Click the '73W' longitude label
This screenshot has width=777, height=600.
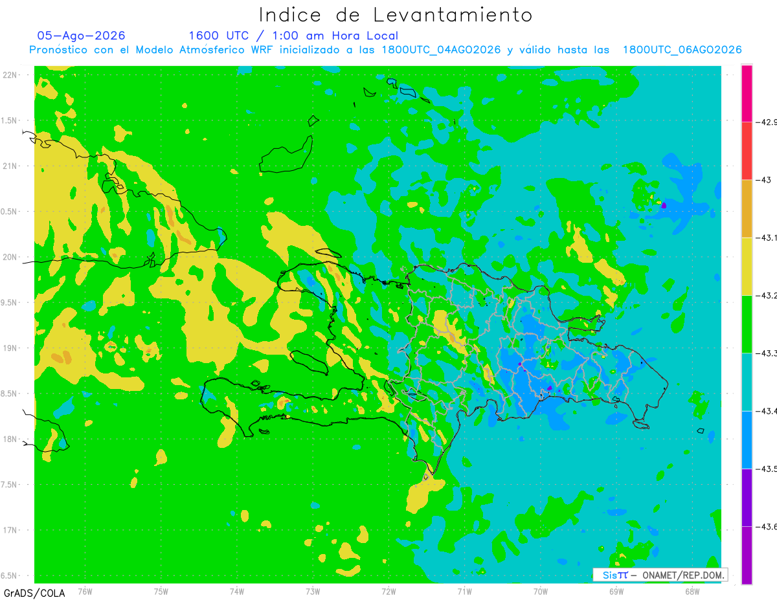pos(313,590)
